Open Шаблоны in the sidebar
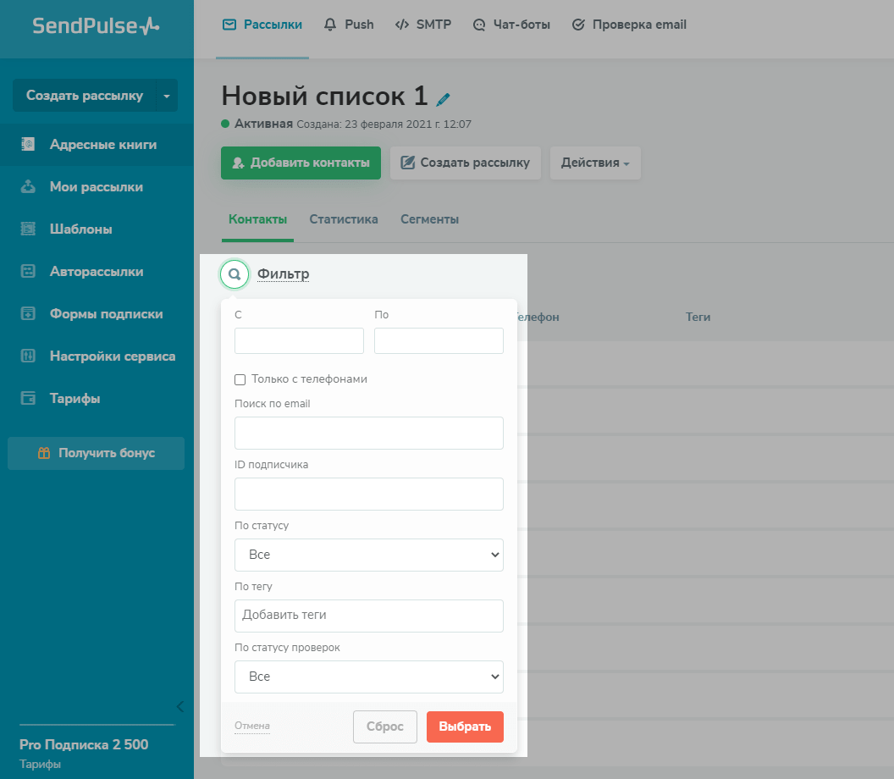Viewport: 894px width, 779px height. 80,229
